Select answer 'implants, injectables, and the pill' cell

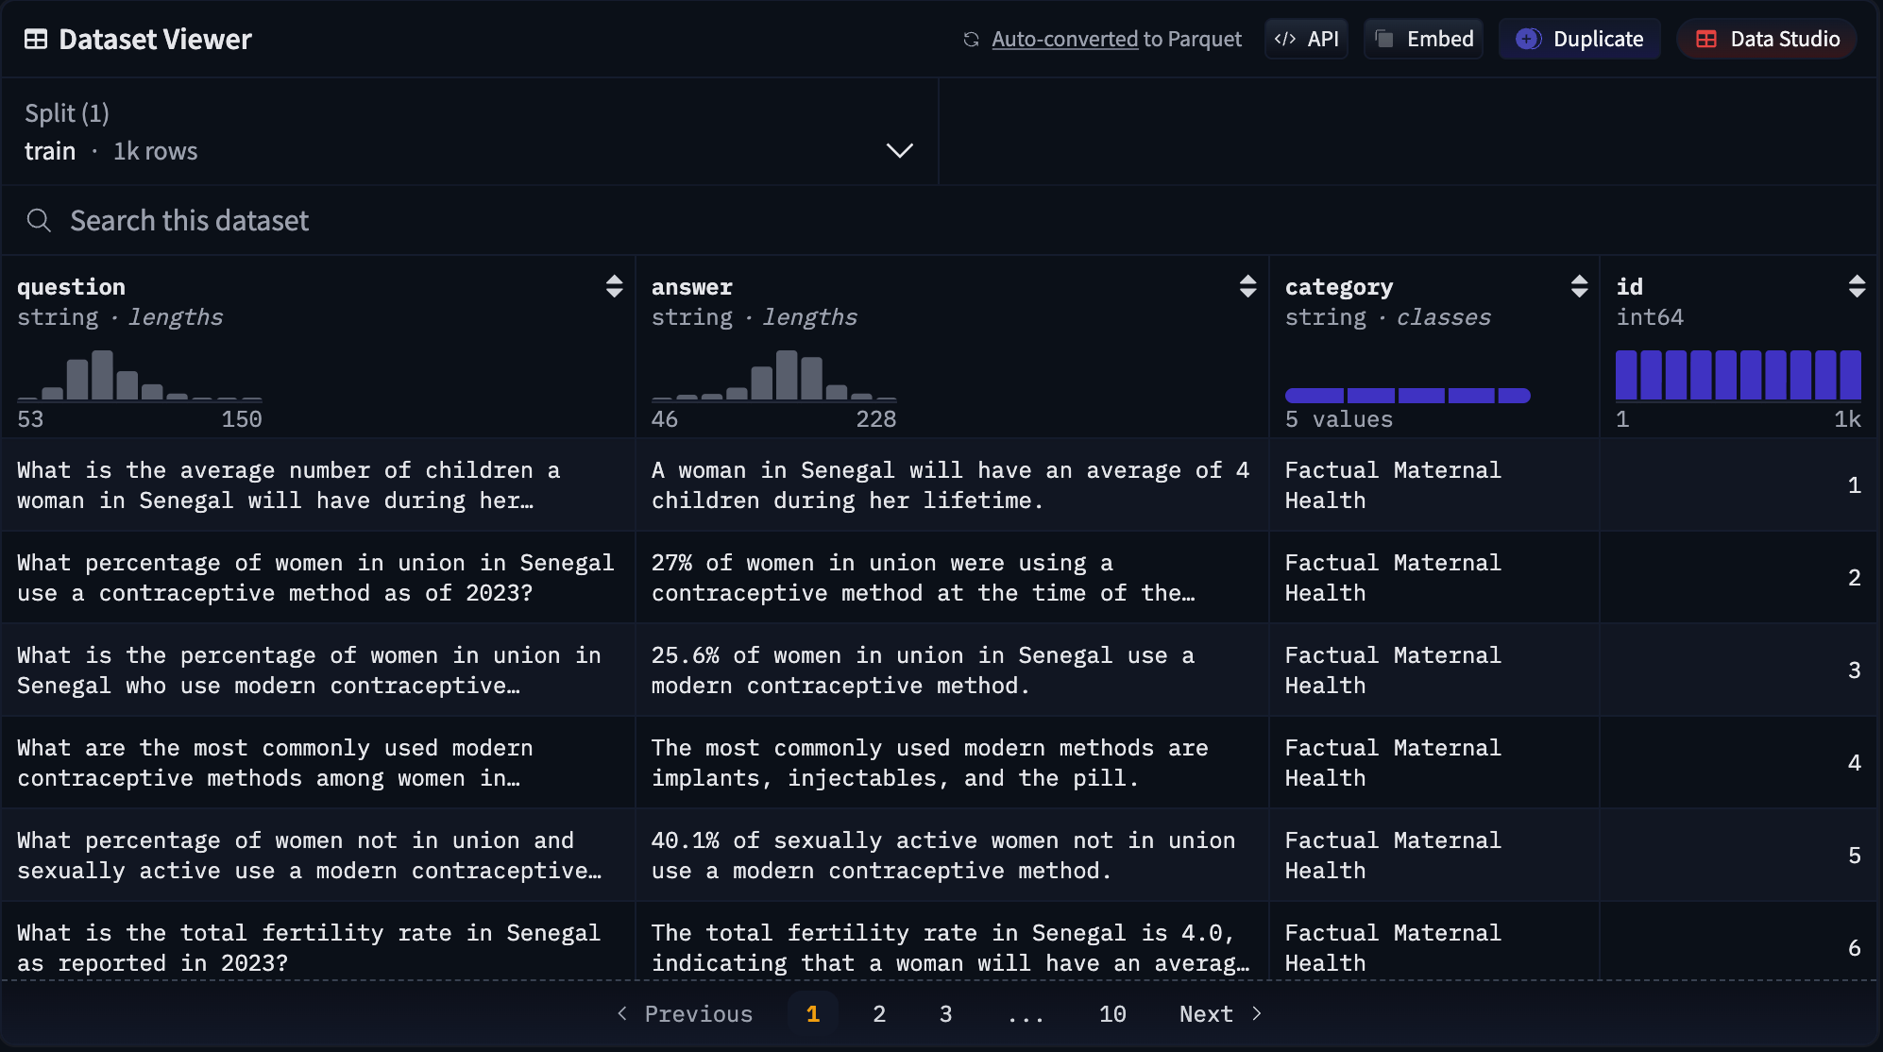953,763
